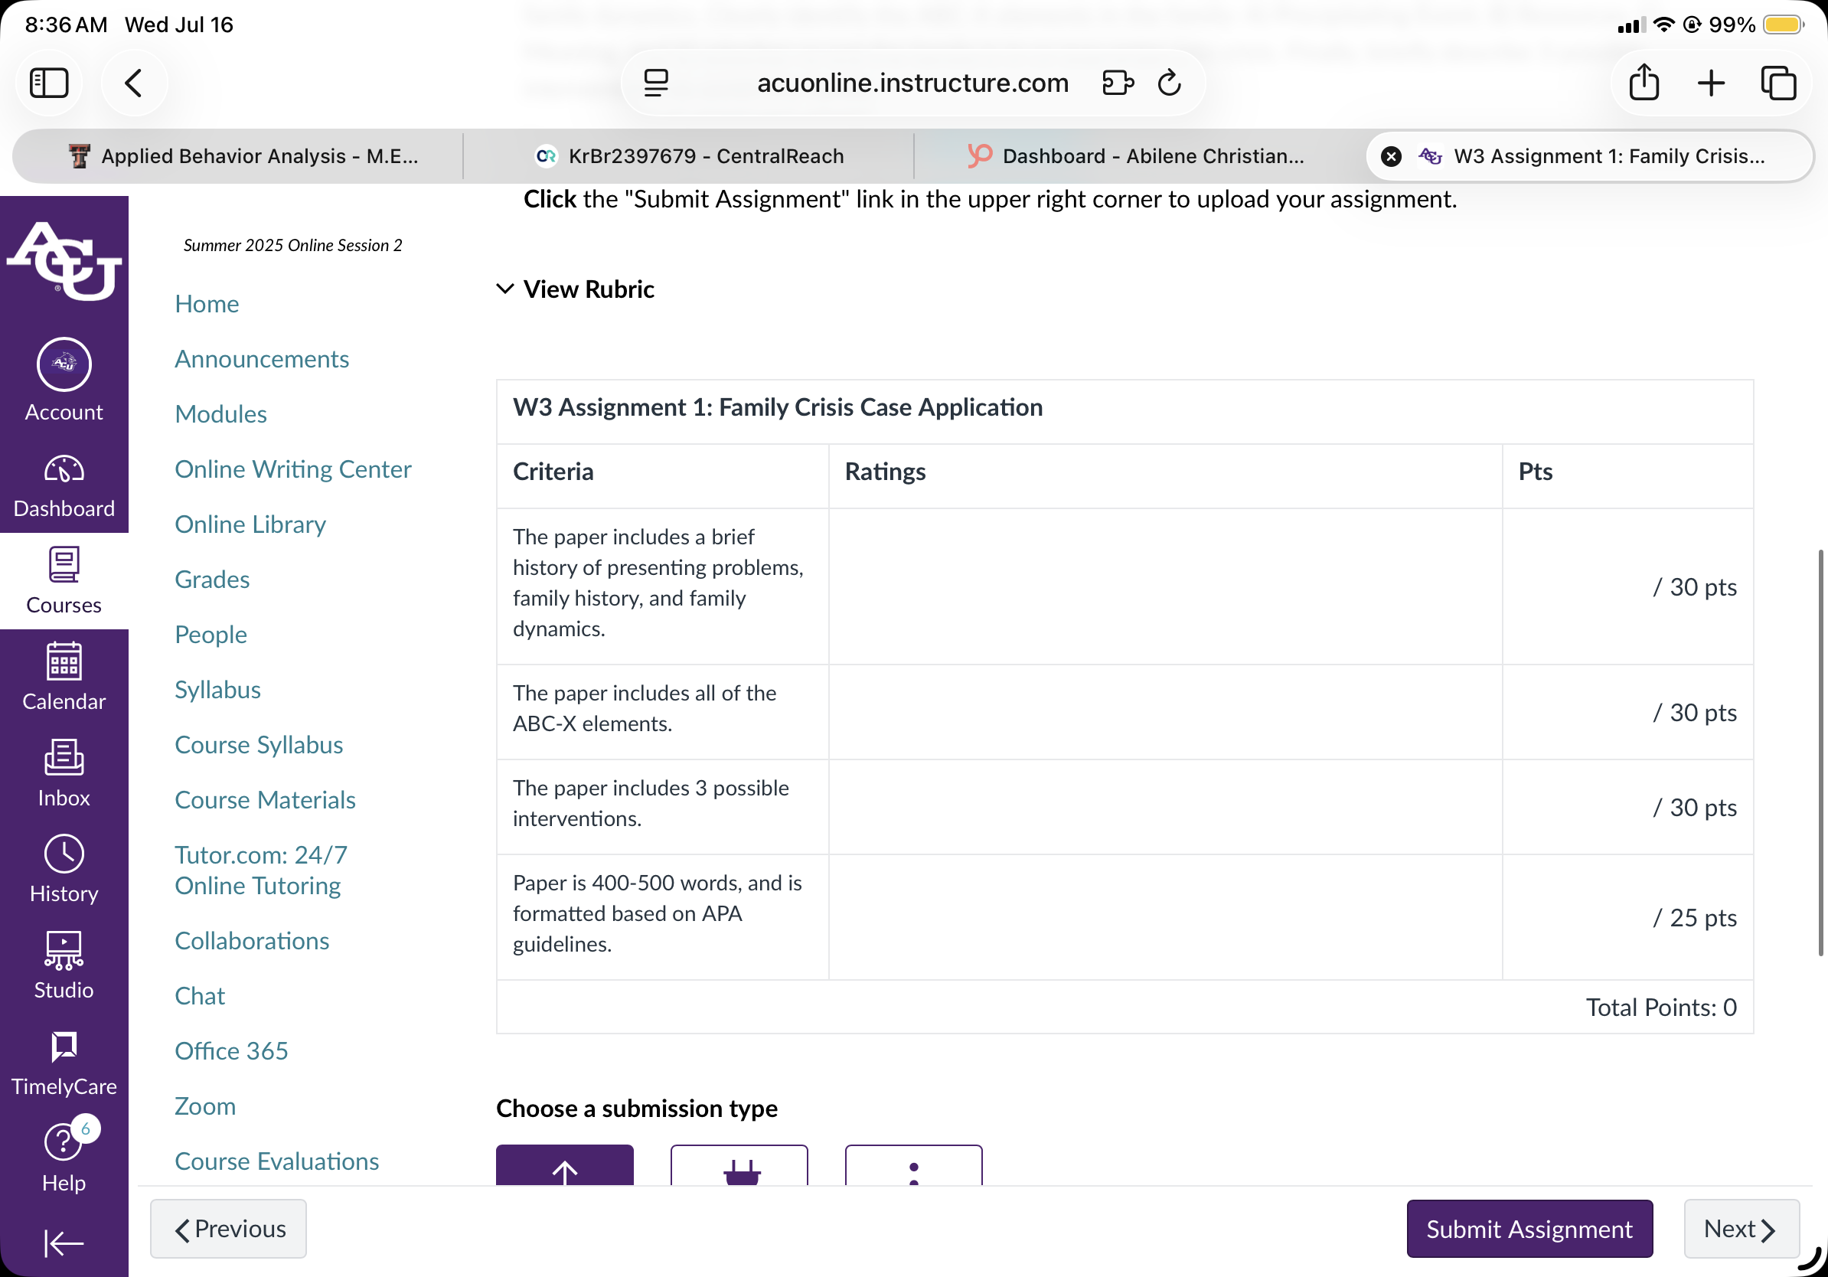
Task: Select the file upload submission type
Action: [564, 1164]
